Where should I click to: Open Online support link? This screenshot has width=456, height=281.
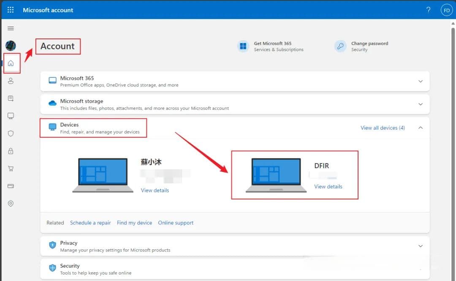click(x=176, y=223)
